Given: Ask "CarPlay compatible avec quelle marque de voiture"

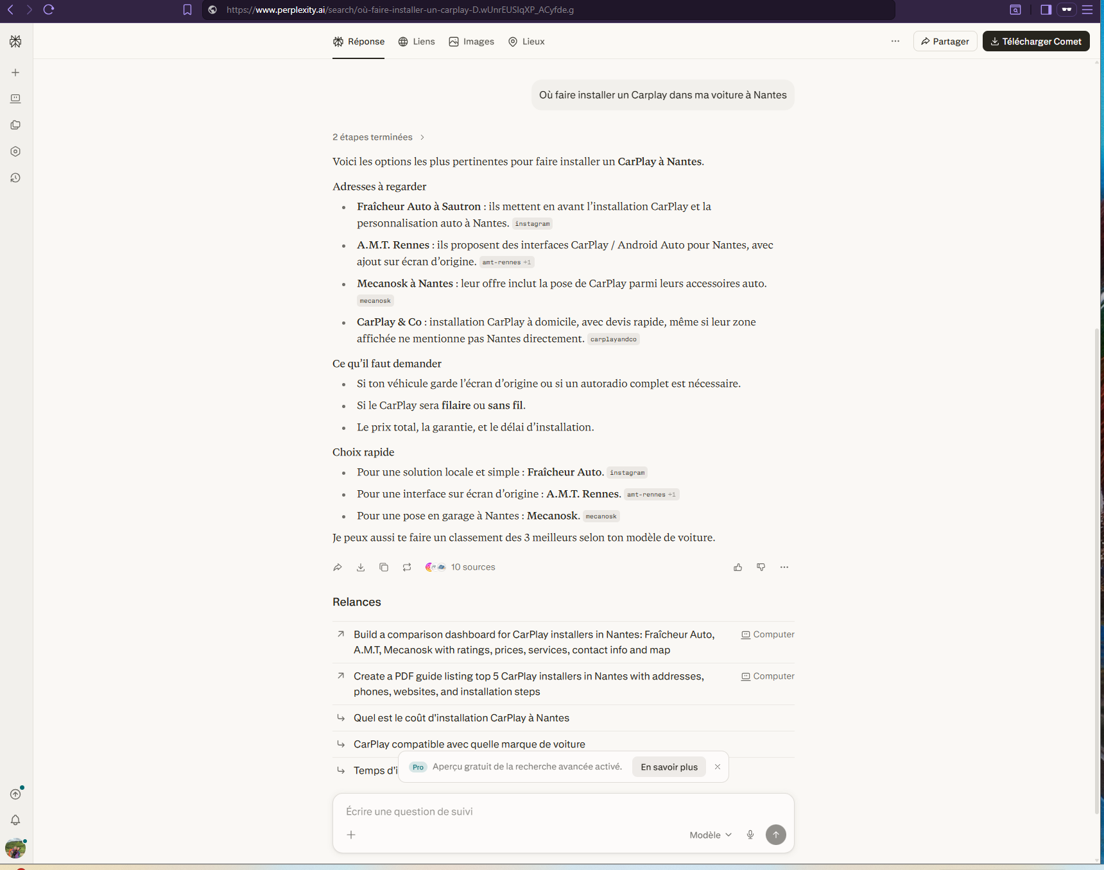Looking at the screenshot, I should point(564,744).
